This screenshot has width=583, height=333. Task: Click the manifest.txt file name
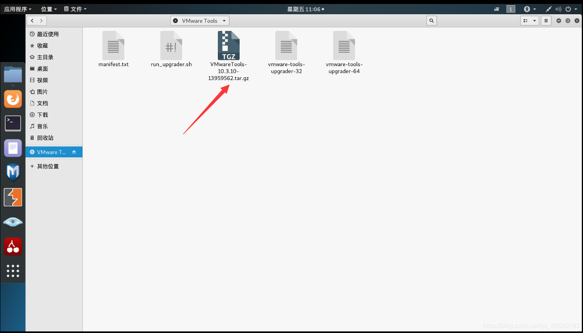click(114, 64)
